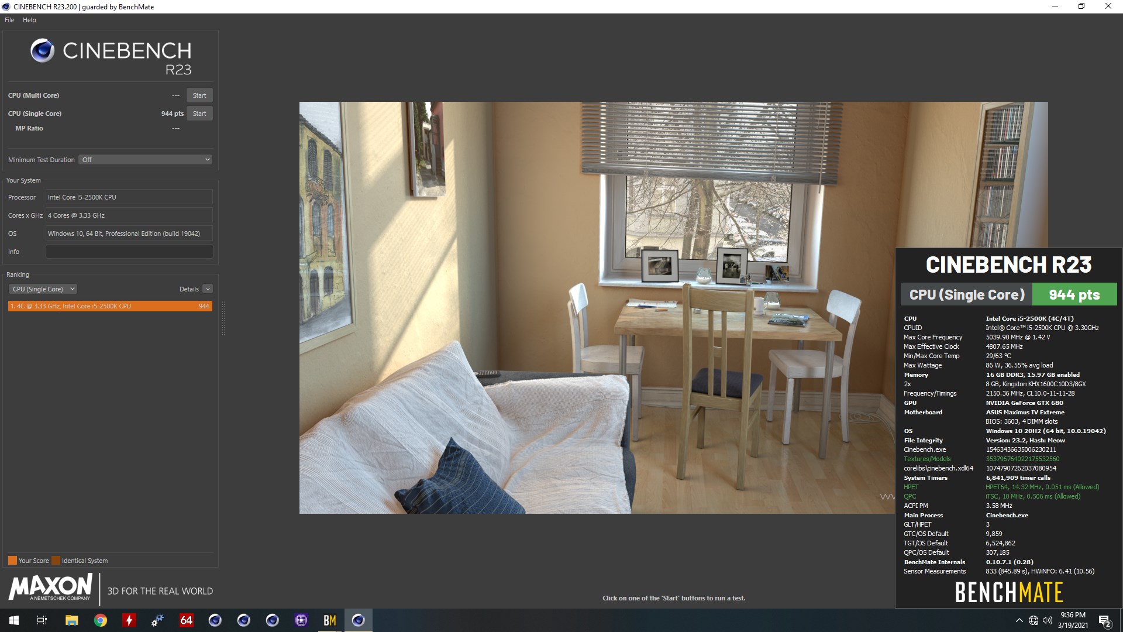Click the green HPET timer entry
Viewport: 1123px width, 632px height.
911,487
